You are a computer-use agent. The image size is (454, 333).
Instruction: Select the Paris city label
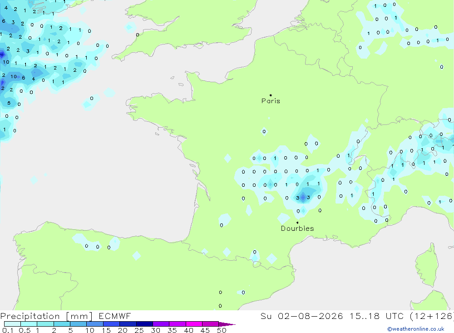point(271,101)
